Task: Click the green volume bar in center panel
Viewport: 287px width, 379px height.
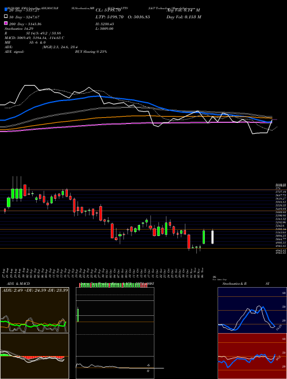Action: point(78,315)
